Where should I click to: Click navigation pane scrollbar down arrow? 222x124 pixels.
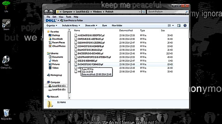(x=69, y=98)
